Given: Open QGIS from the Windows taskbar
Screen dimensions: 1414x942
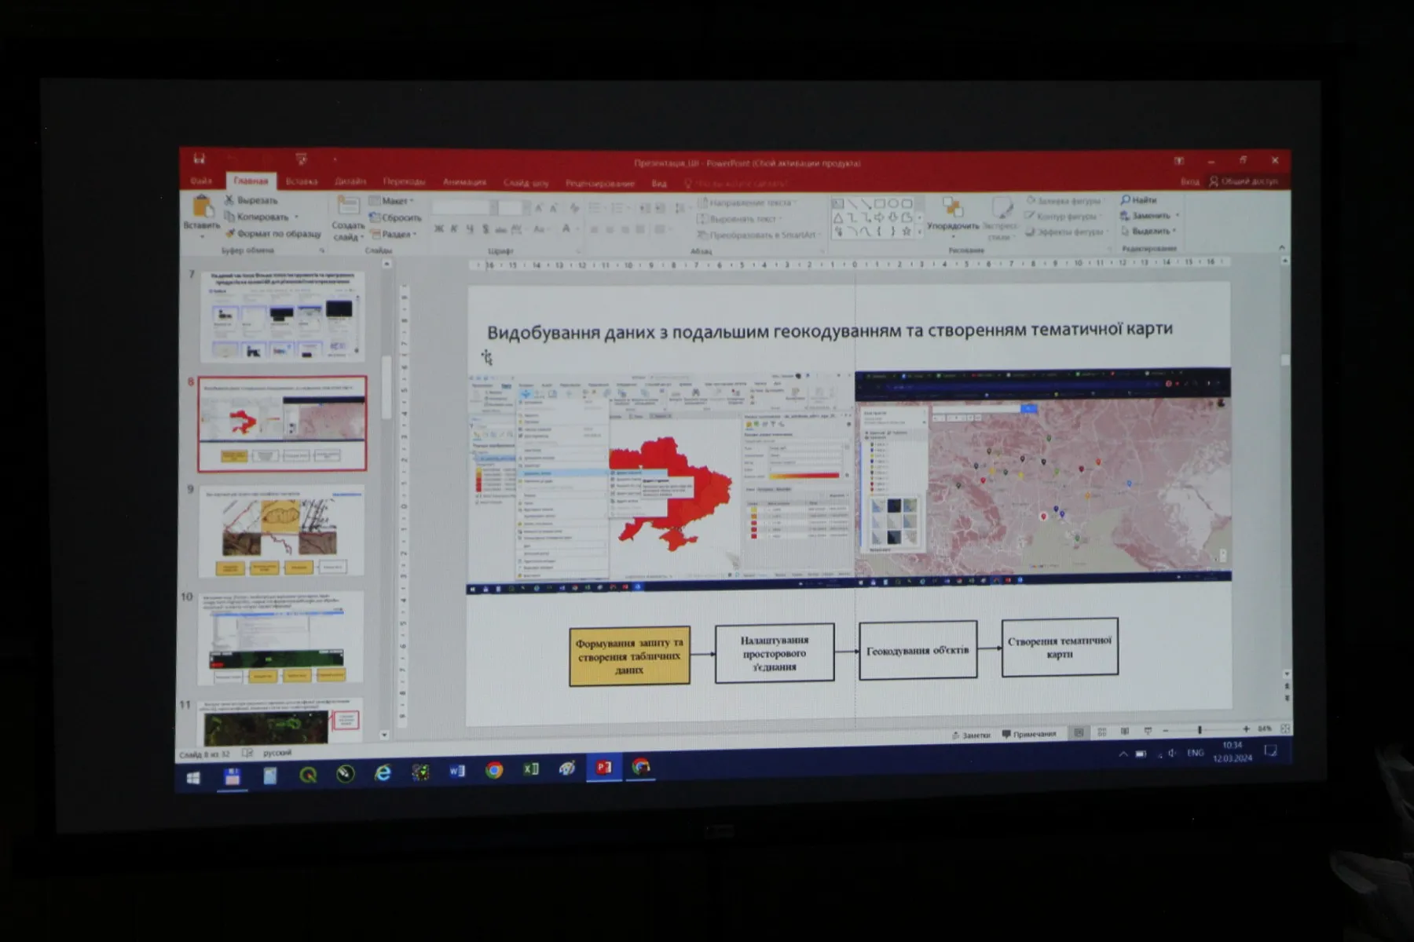Looking at the screenshot, I should (x=308, y=775).
